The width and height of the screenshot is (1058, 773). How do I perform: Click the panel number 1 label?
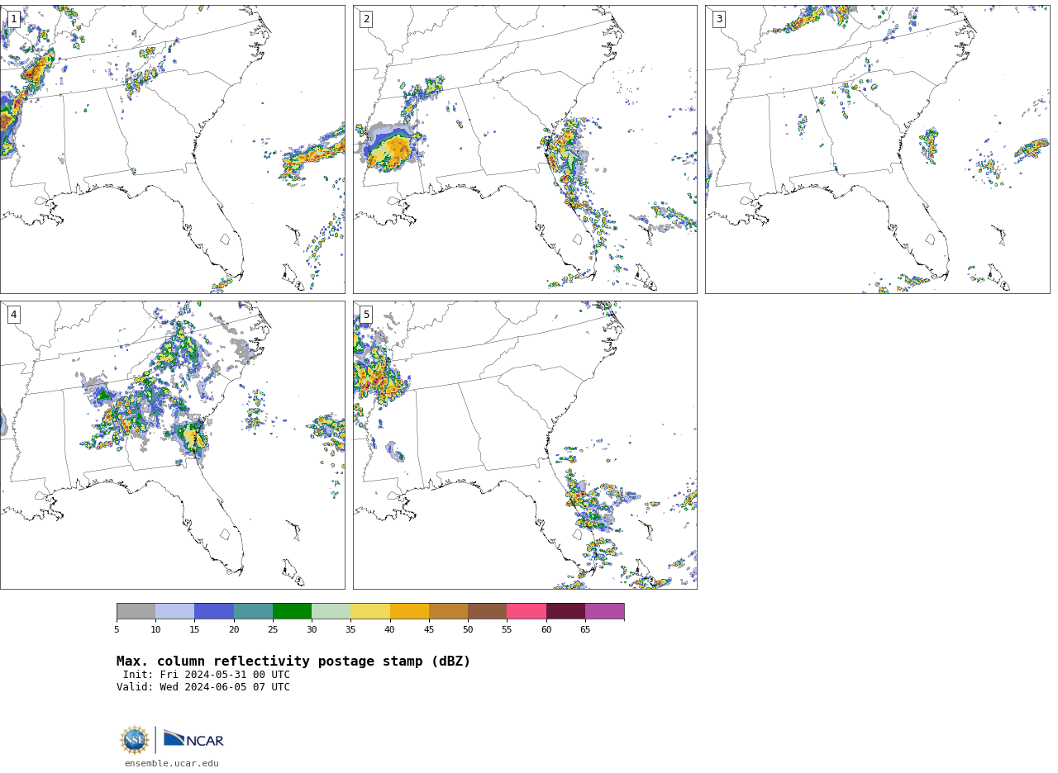pos(13,19)
